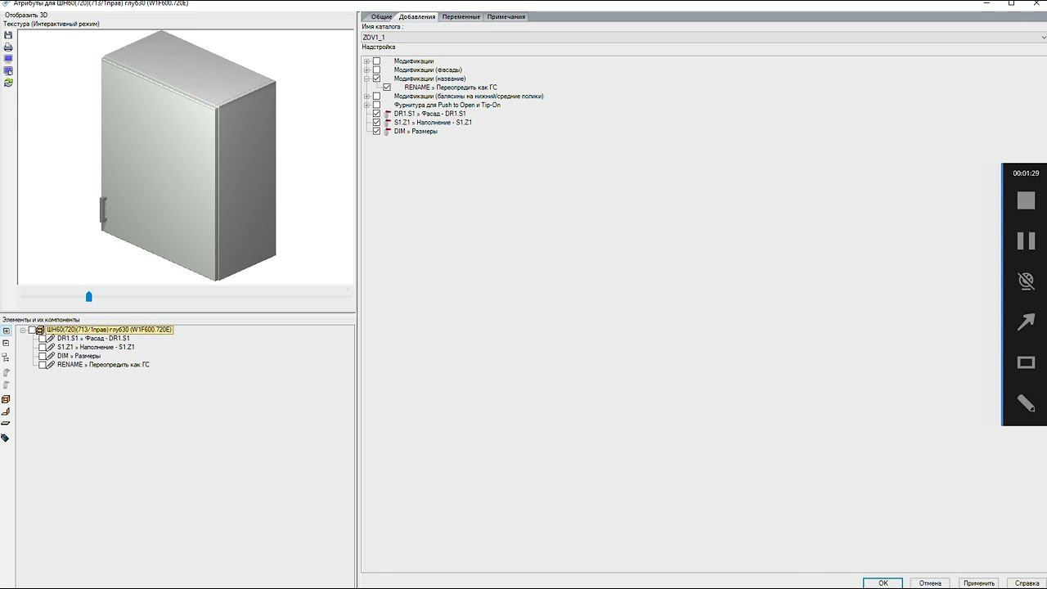Click the green refresh arrows icon
Screen dimensions: 1047x589
pyautogui.click(x=8, y=83)
